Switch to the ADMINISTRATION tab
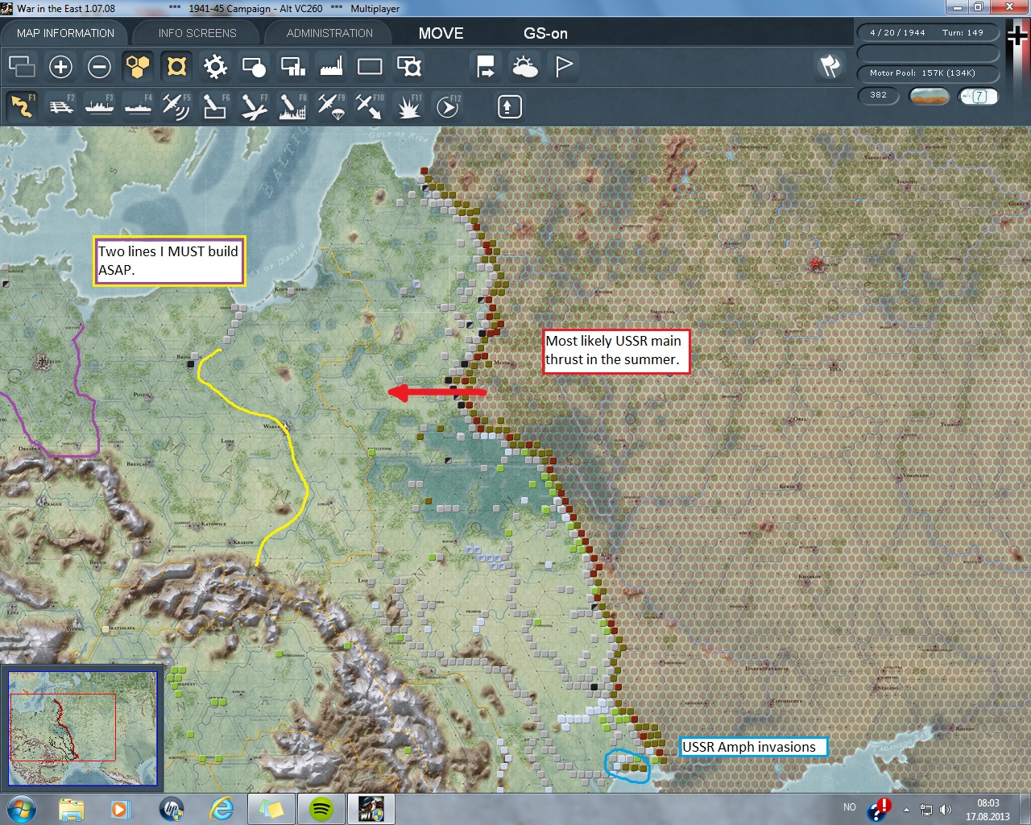The image size is (1031, 825). point(329,33)
